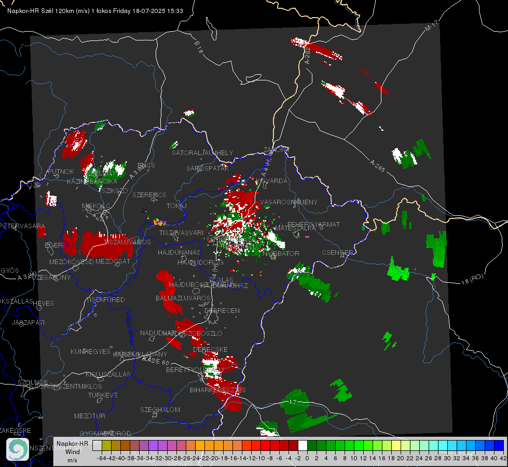Click the 'JÁSZAPÁTI' city label

28,322
